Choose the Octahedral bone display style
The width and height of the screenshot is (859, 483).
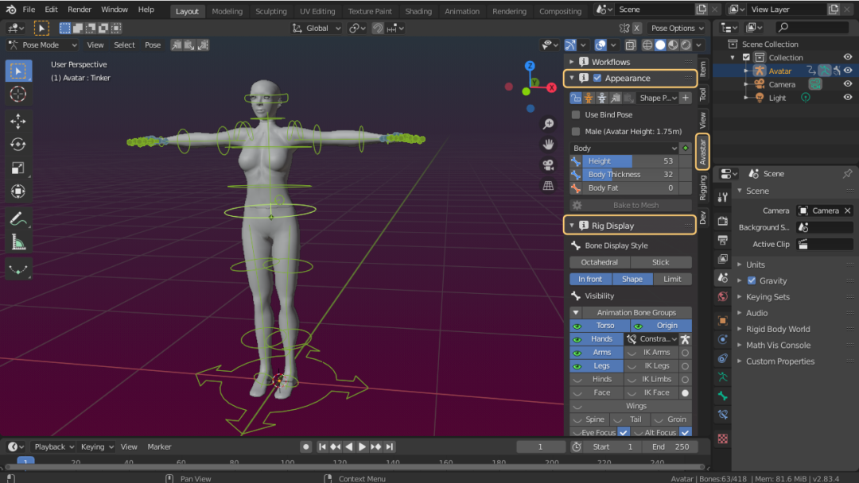tap(600, 262)
